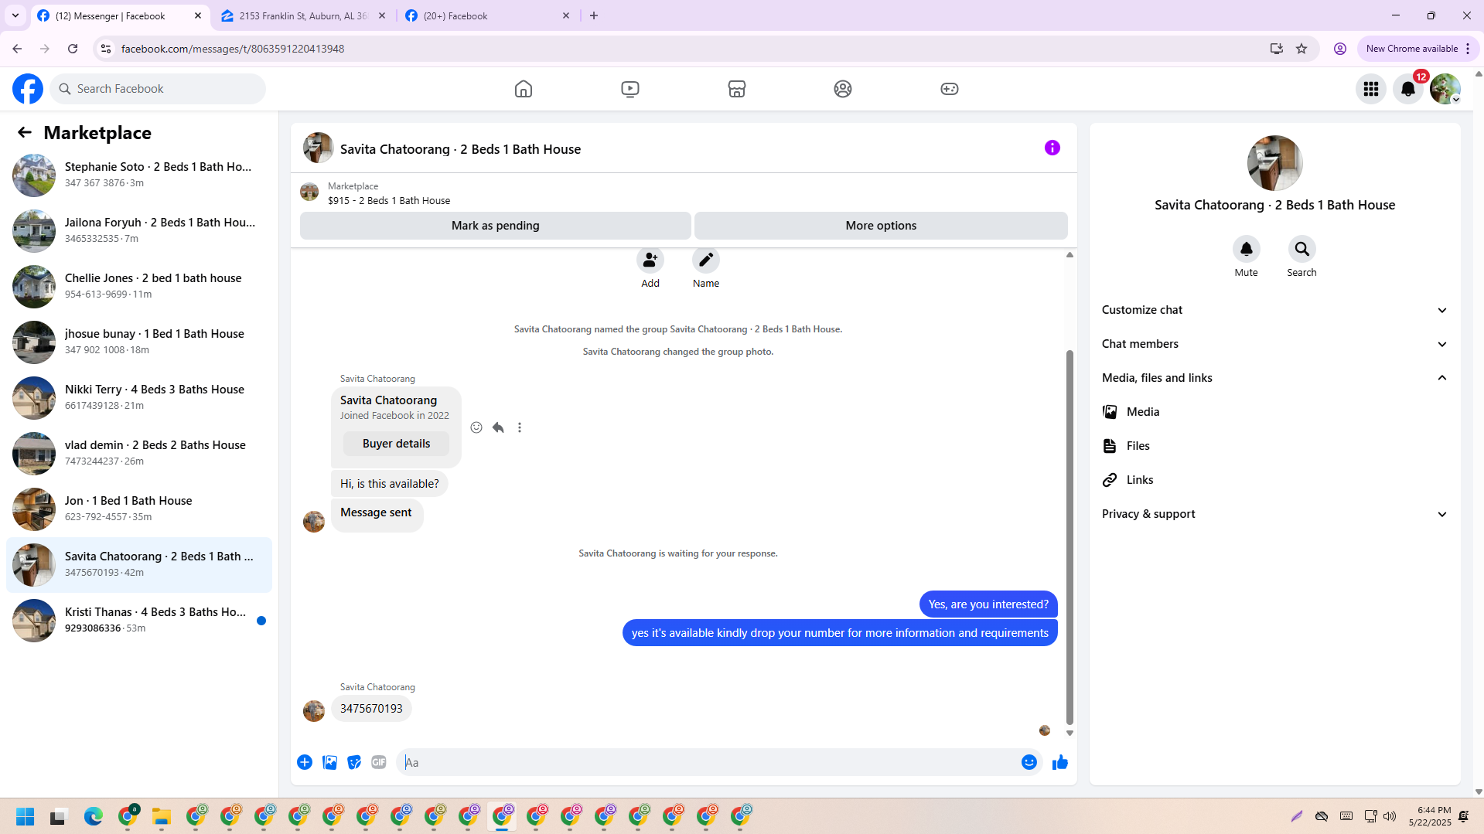This screenshot has width=1484, height=834.
Task: Choose a sticker icon
Action: click(x=354, y=762)
